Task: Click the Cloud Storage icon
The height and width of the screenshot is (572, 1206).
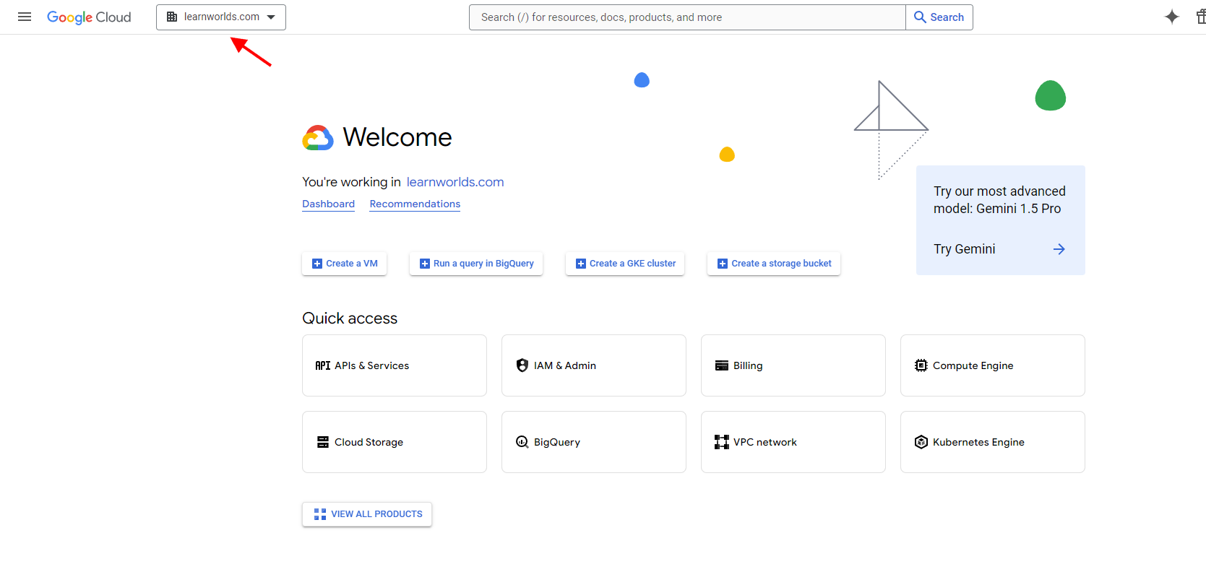Action: (323, 442)
